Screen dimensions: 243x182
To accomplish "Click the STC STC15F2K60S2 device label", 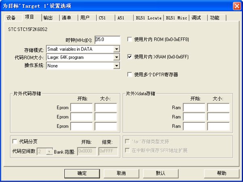I will (28, 29).
